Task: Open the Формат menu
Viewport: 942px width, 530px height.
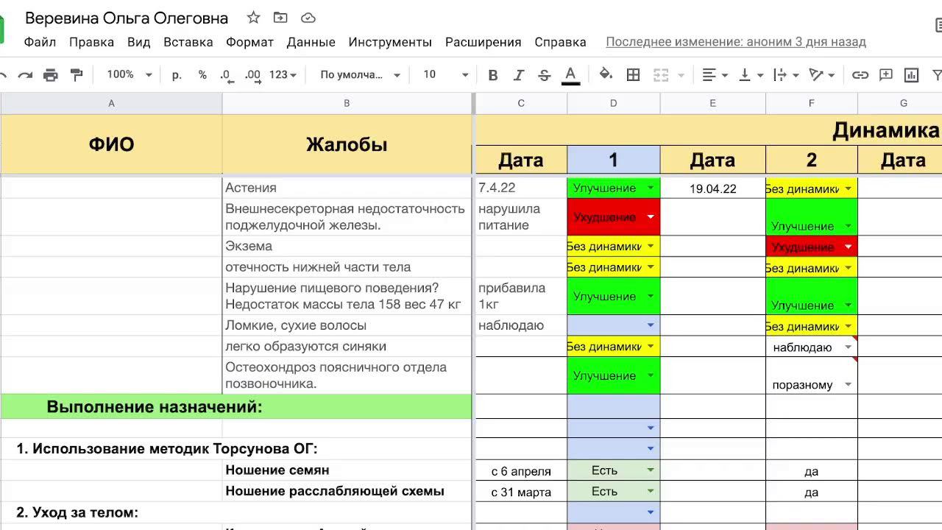Action: (249, 42)
